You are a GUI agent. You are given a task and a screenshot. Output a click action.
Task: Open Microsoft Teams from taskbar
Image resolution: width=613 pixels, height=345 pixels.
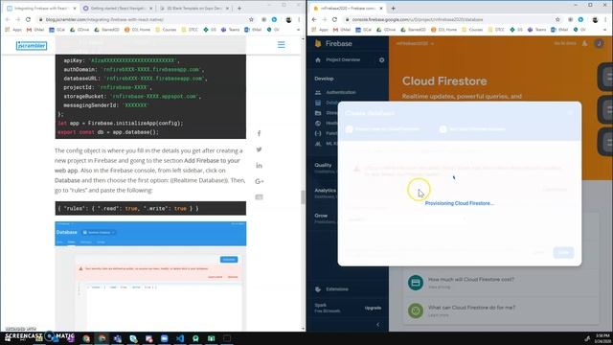(x=117, y=338)
